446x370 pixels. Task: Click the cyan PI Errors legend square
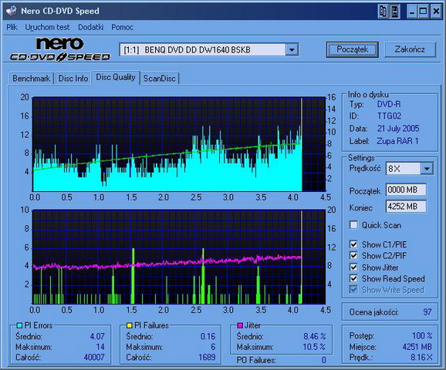click(x=19, y=325)
